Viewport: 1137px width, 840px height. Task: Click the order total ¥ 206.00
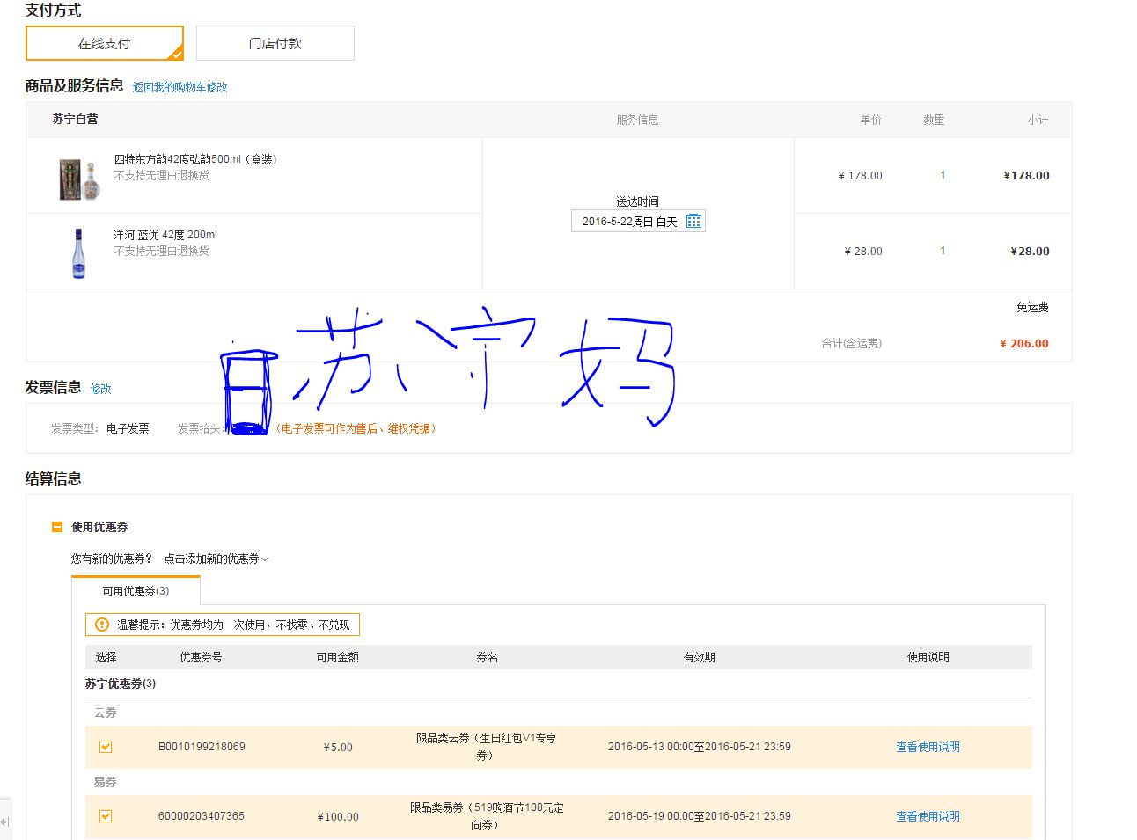coord(1024,344)
